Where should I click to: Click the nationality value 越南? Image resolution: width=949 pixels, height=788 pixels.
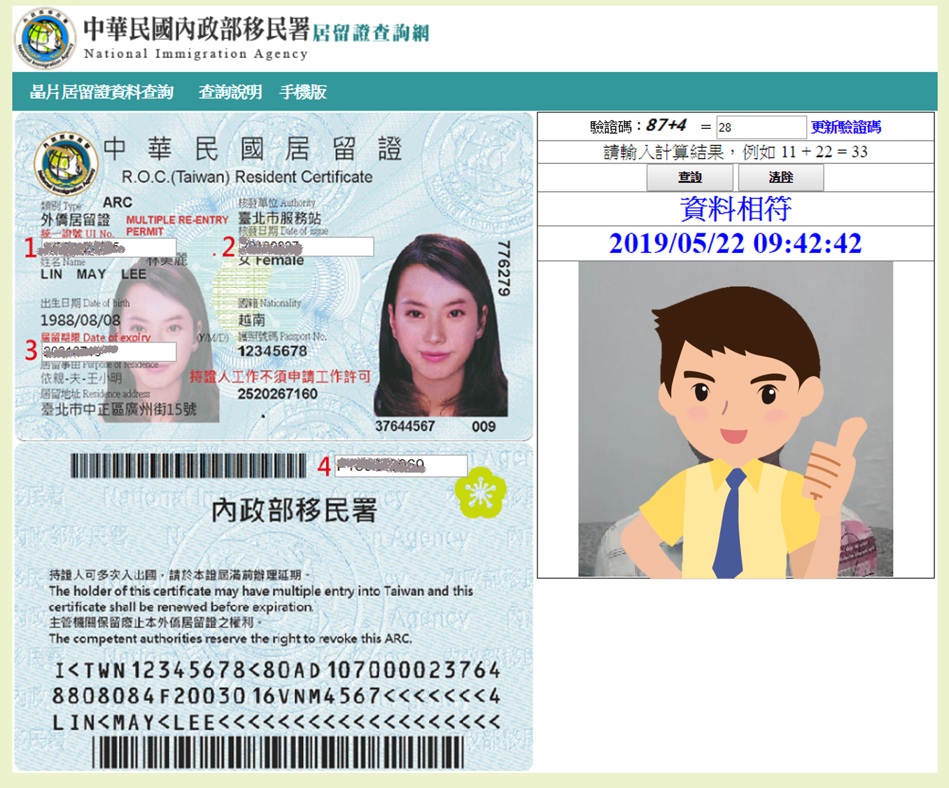click(252, 320)
